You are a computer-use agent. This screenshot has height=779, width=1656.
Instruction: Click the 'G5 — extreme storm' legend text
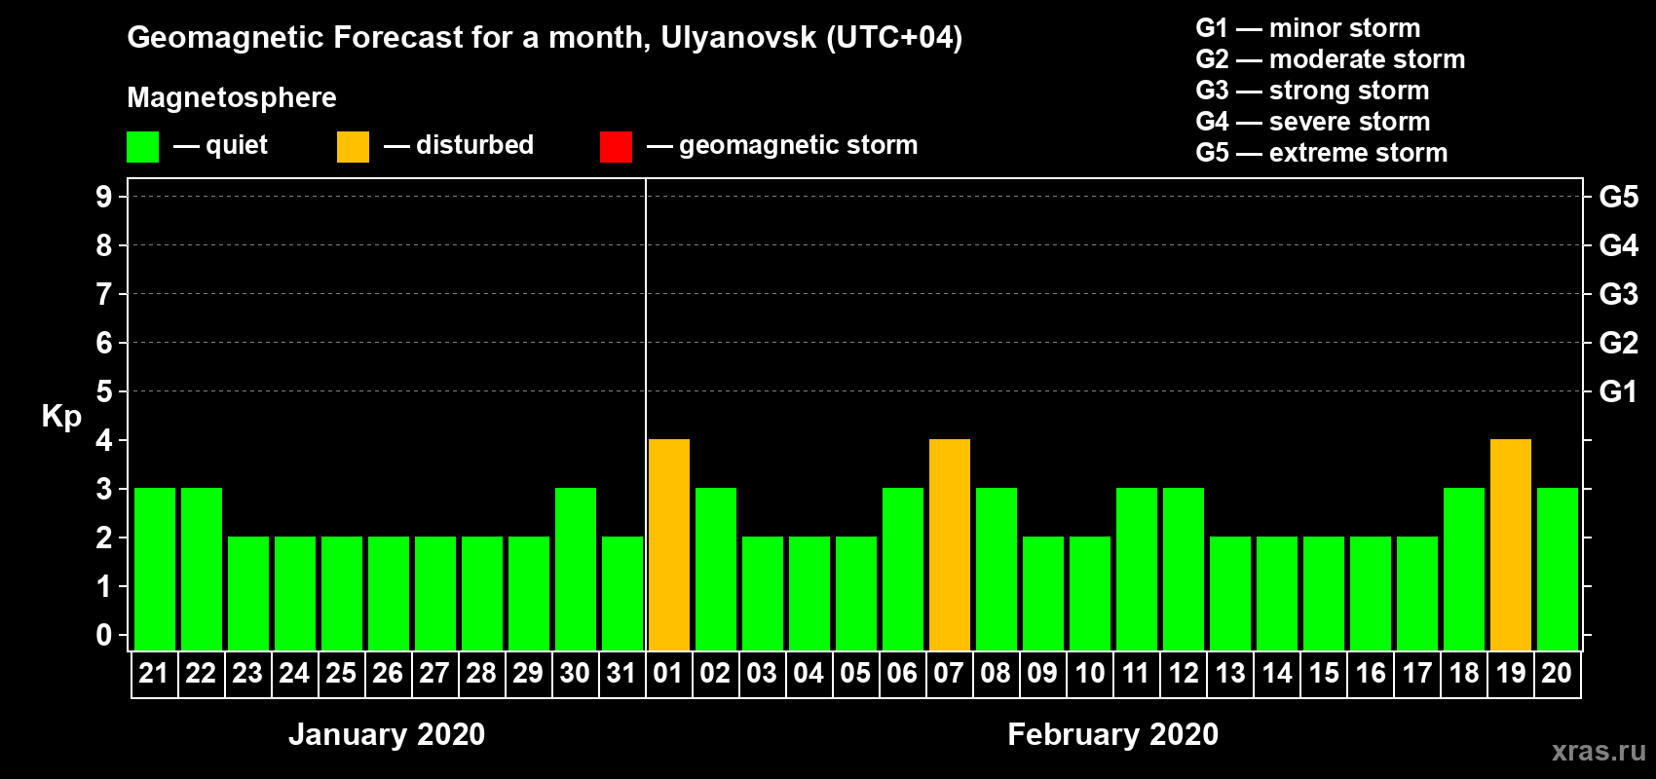click(x=1322, y=153)
